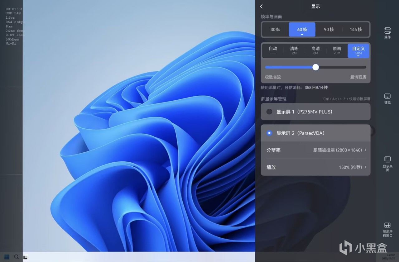
Task: Open the 操作 panel from the sidebar
Action: click(387, 33)
